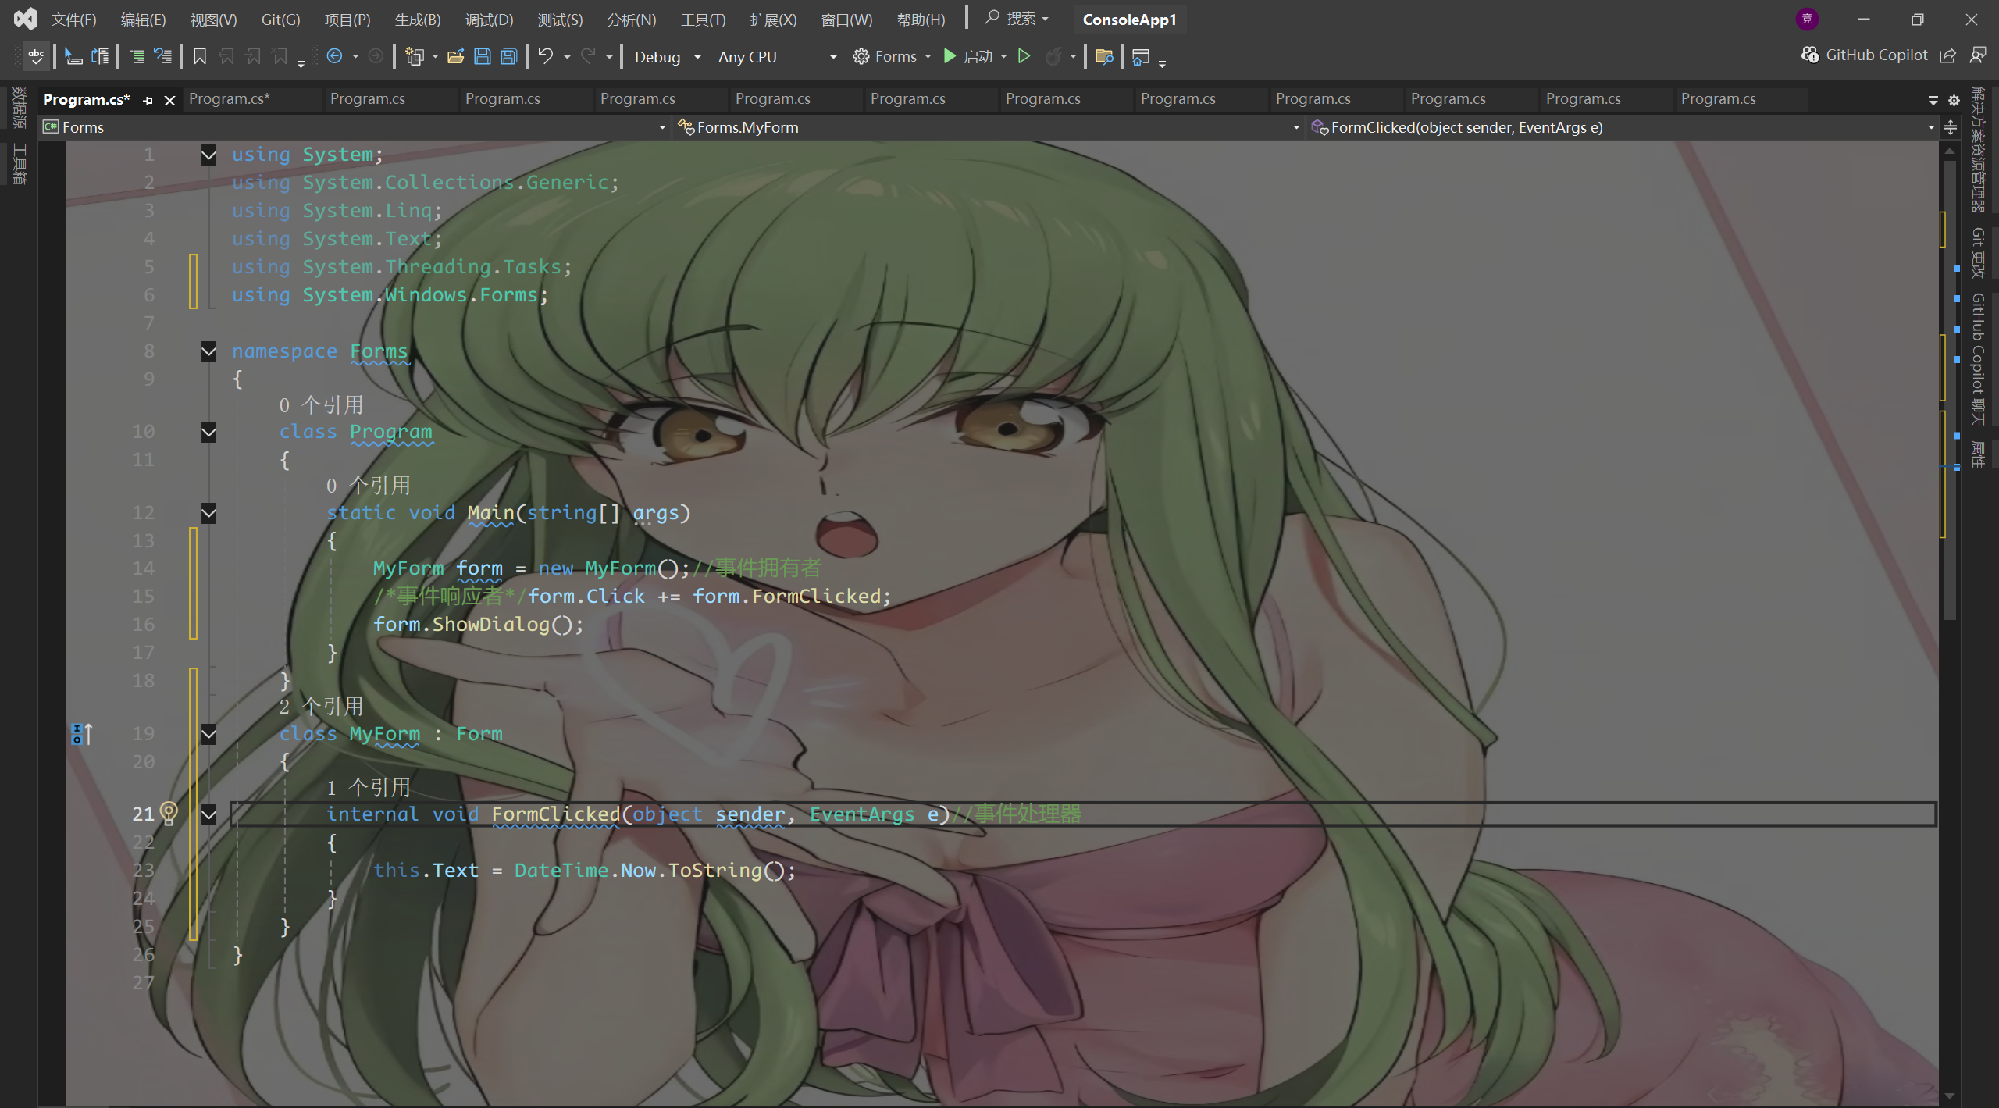Image resolution: width=1999 pixels, height=1108 pixels.
Task: Click the '1 个引用' CodeLens link above FormClicked
Action: tap(368, 787)
